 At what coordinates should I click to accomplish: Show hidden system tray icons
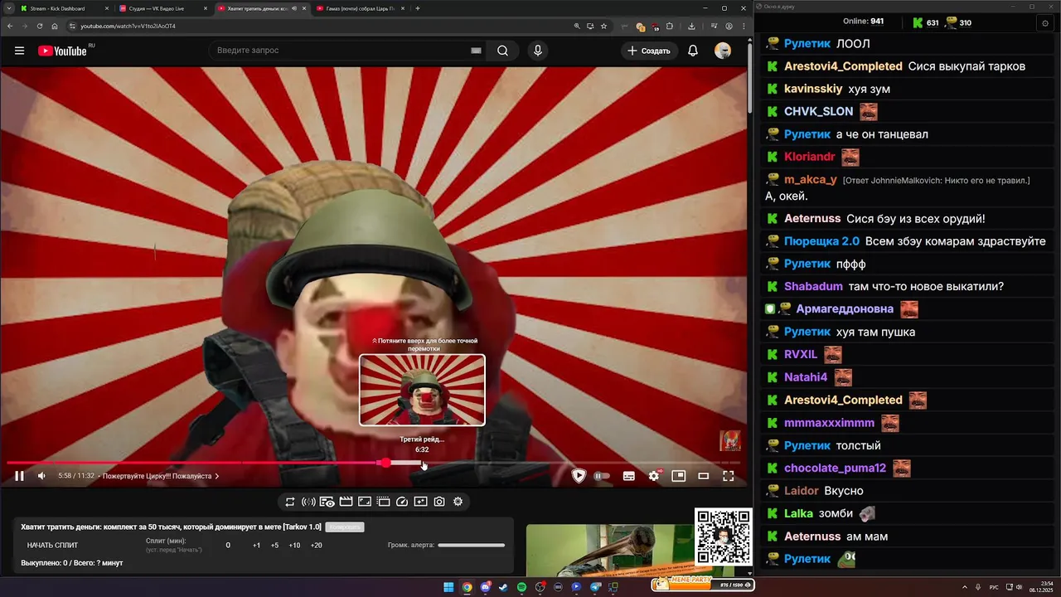[x=965, y=587]
